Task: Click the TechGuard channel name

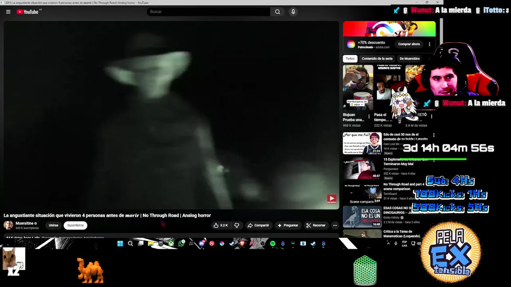Action: pyautogui.click(x=391, y=194)
